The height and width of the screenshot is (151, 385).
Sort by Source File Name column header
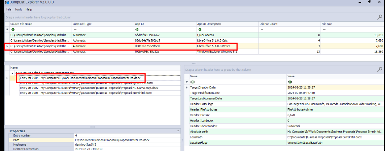point(40,24)
